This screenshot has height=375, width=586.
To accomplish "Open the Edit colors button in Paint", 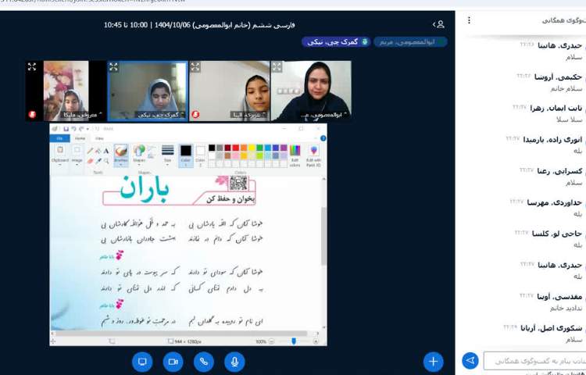I will [x=295, y=155].
